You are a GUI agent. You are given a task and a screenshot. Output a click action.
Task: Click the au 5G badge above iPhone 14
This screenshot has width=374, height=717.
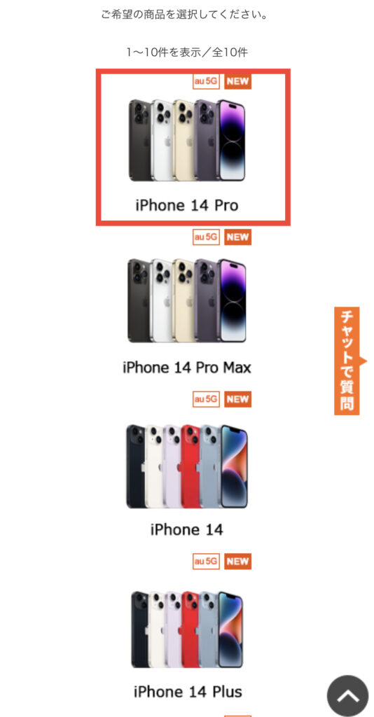[206, 399]
